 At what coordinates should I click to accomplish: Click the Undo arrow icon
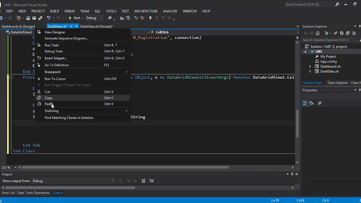point(49,18)
